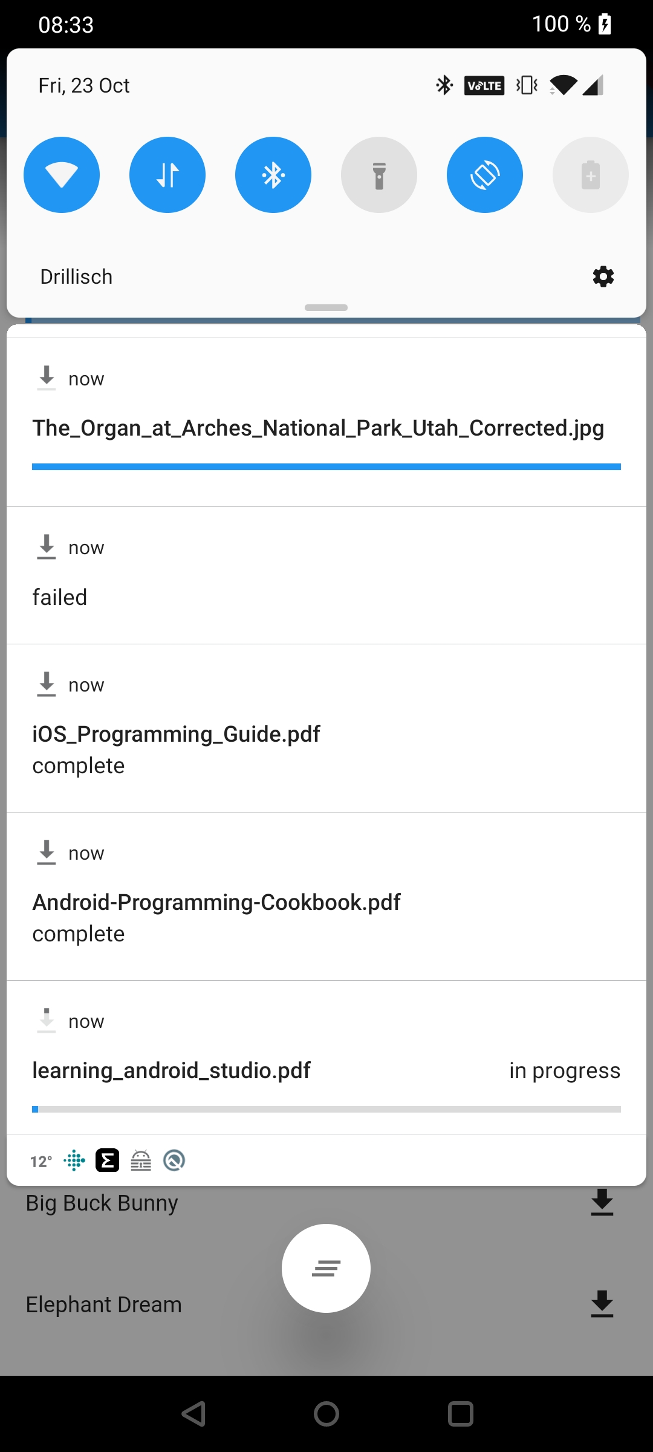653x1452 pixels.
Task: Enable battery saver quick setting
Action: point(590,174)
